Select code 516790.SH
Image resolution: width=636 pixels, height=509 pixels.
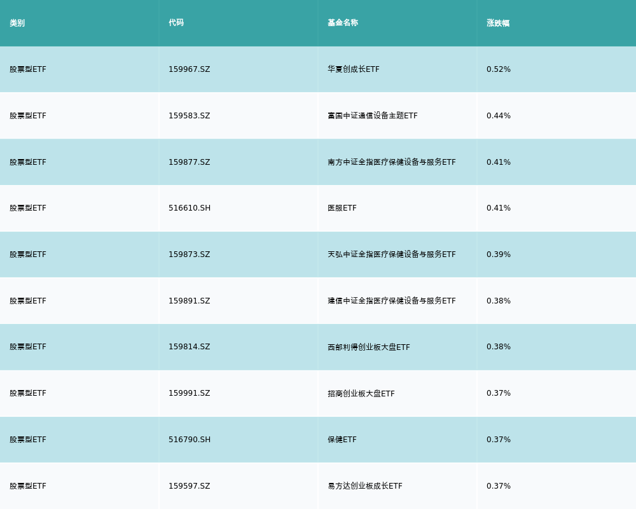pyautogui.click(x=190, y=439)
